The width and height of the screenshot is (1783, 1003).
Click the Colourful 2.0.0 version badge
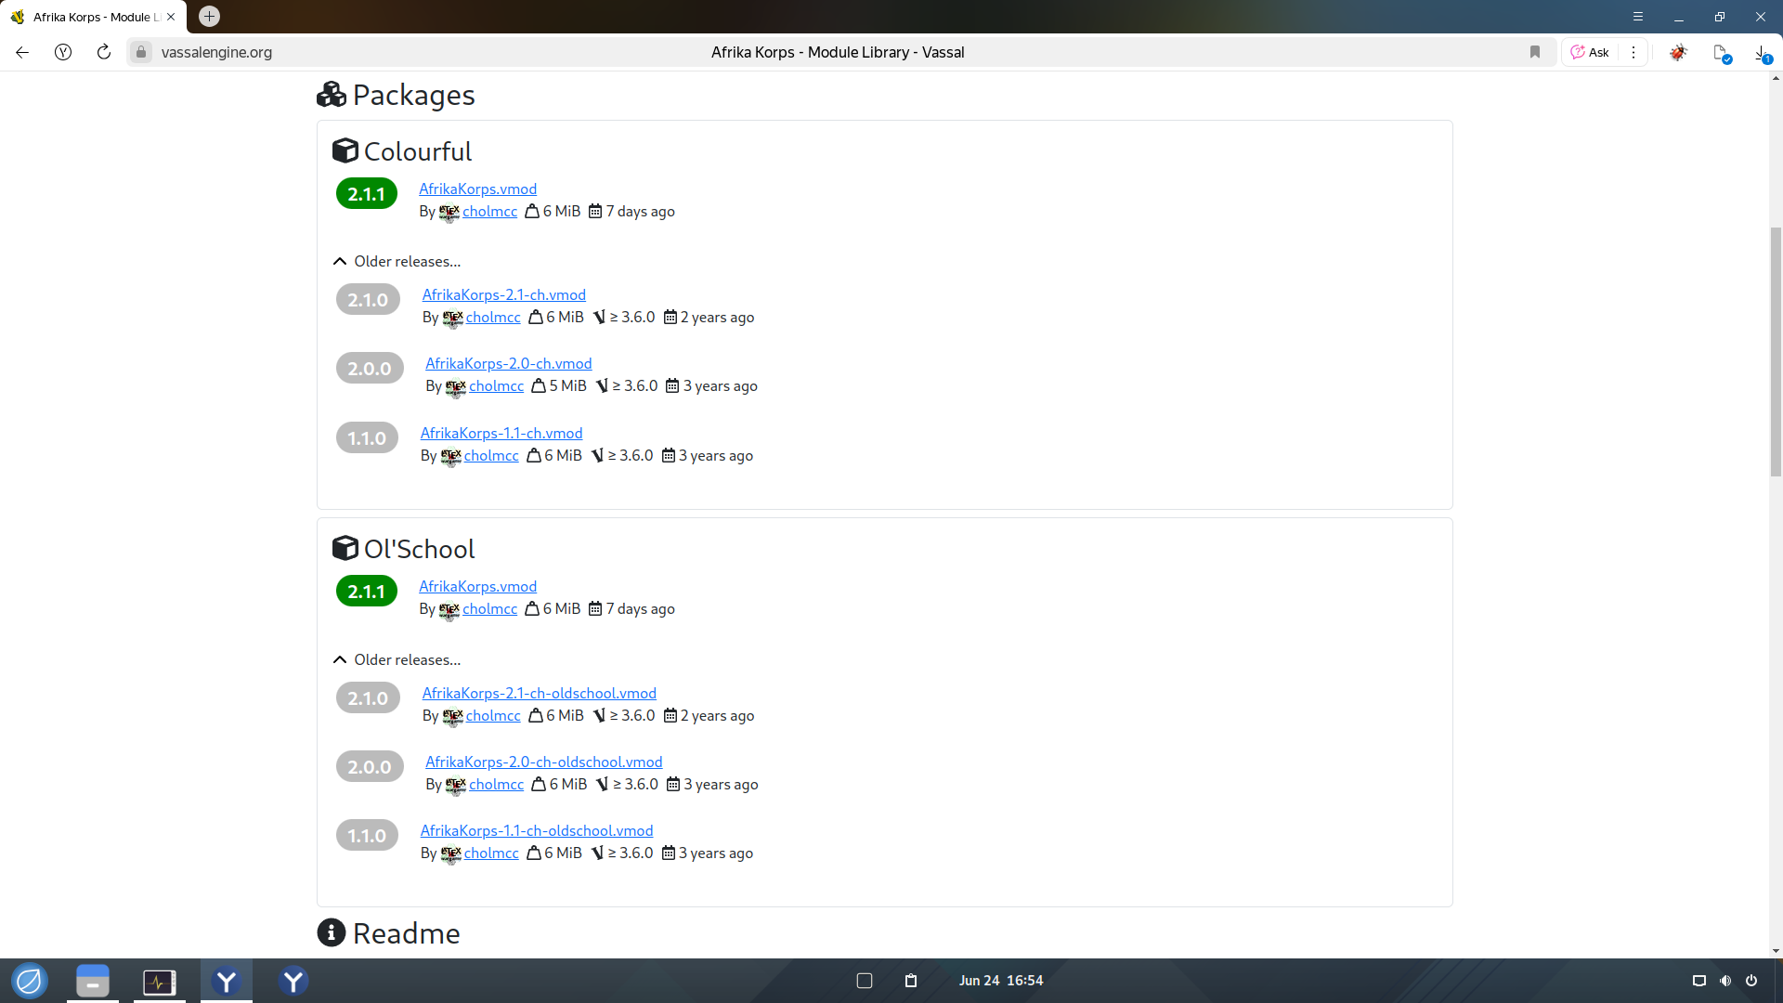point(370,368)
